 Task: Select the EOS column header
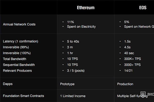click(x=143, y=8)
